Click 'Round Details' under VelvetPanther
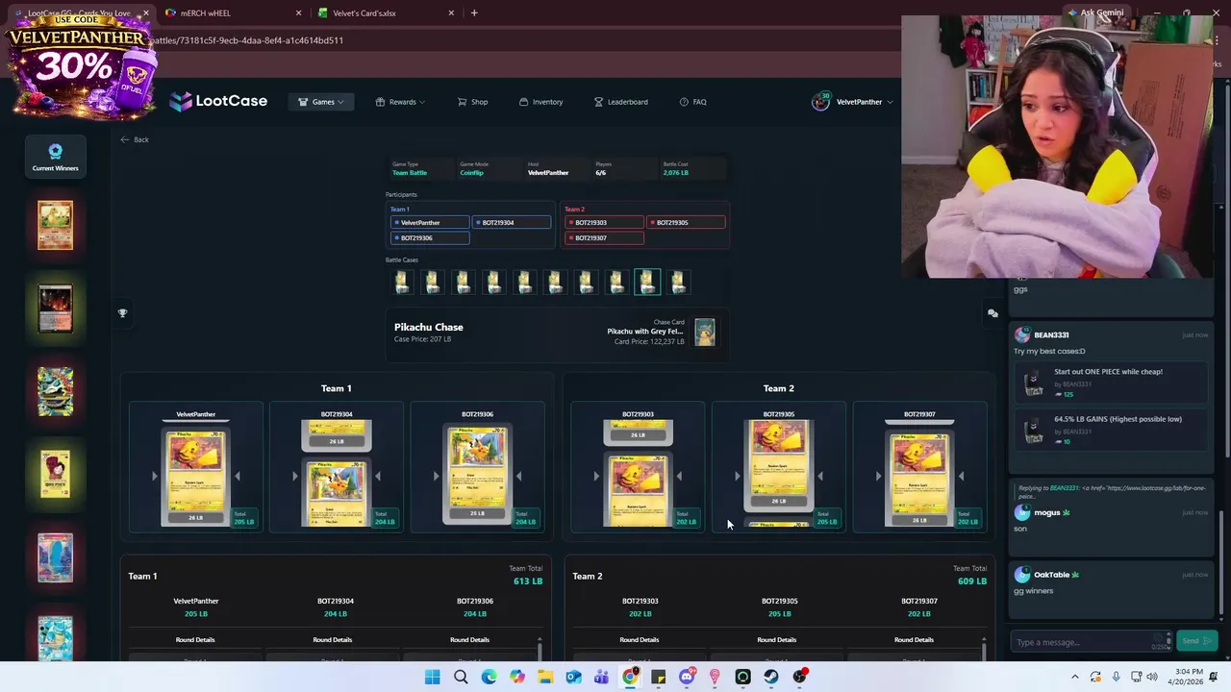 click(x=195, y=639)
